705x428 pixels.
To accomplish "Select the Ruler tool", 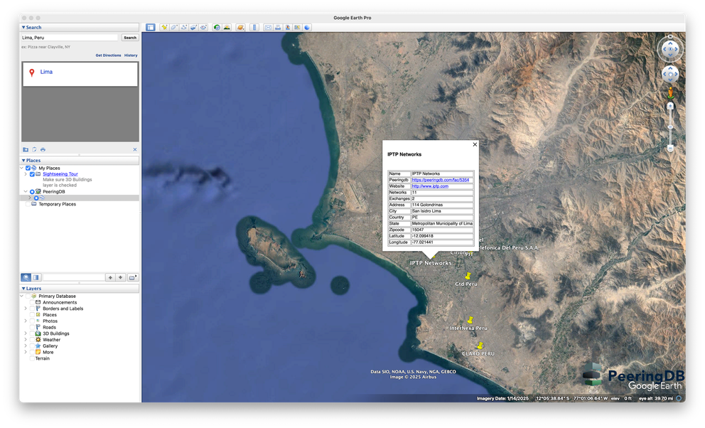I will click(254, 28).
